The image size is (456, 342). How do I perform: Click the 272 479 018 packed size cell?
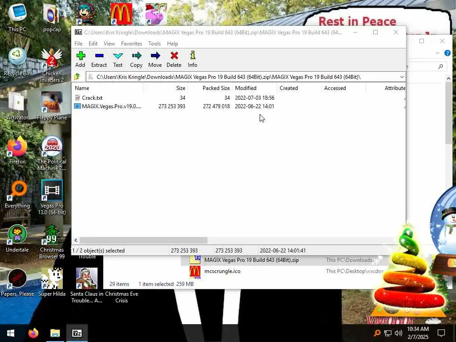tap(216, 106)
